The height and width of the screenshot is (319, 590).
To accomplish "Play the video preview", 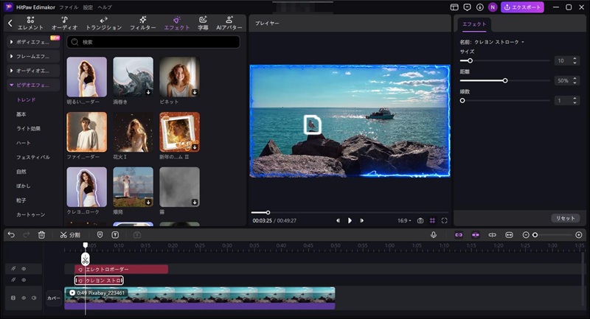I will point(350,220).
